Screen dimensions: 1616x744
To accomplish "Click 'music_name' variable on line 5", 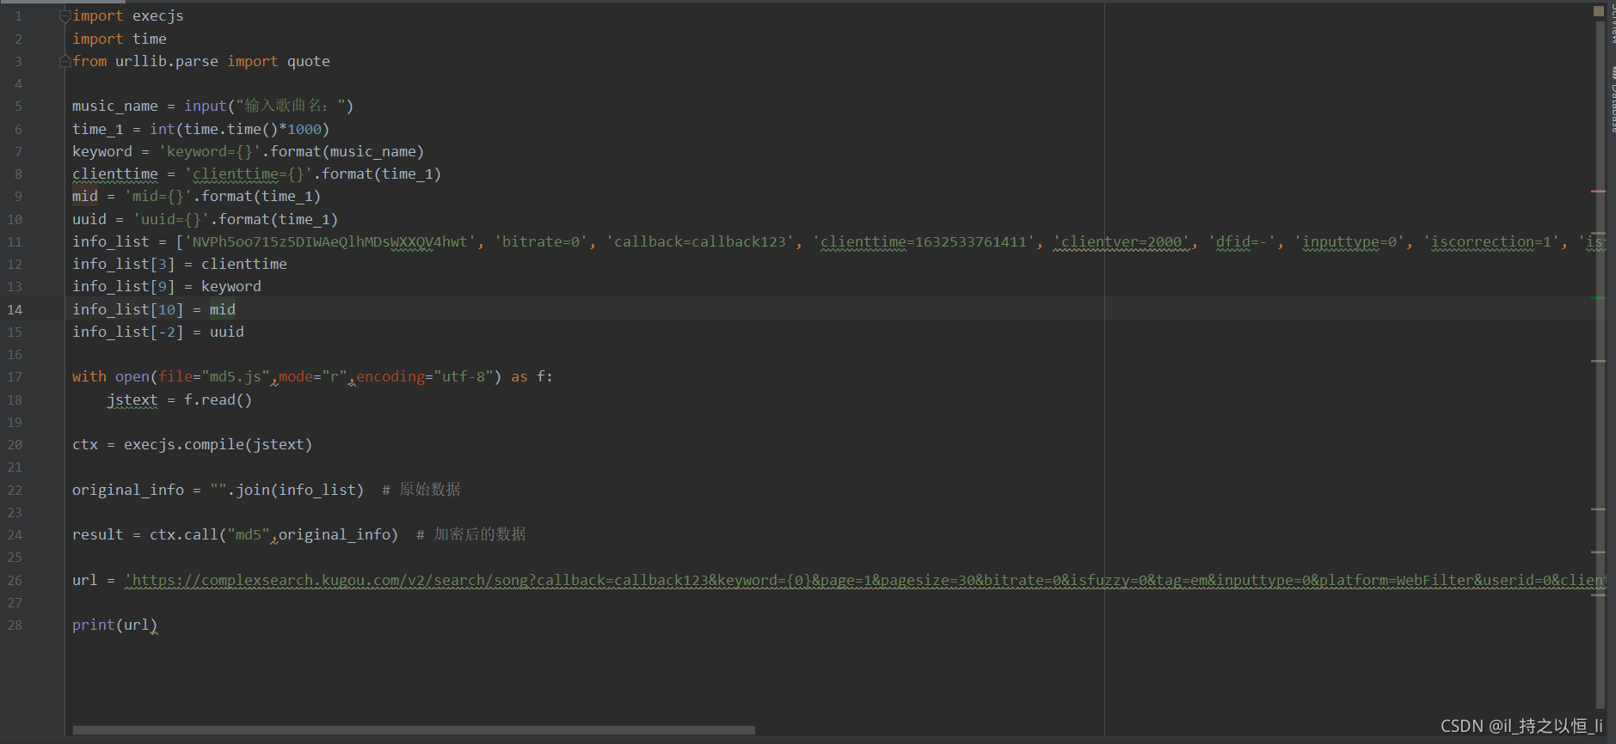I will 115,106.
